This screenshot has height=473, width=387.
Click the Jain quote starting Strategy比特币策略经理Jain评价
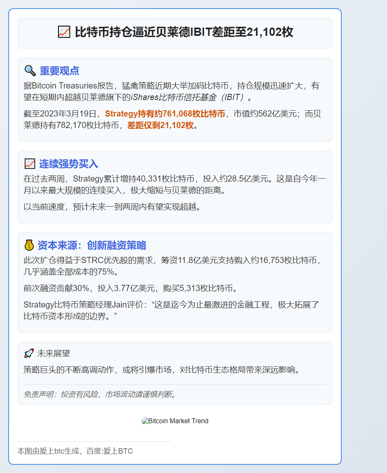point(171,310)
